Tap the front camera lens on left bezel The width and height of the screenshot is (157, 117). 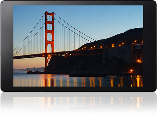[x=8, y=63]
